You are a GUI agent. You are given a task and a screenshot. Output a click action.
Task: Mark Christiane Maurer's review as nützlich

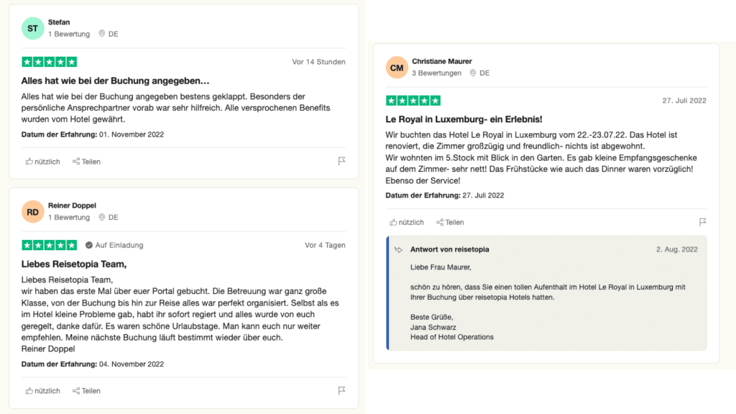pos(407,222)
